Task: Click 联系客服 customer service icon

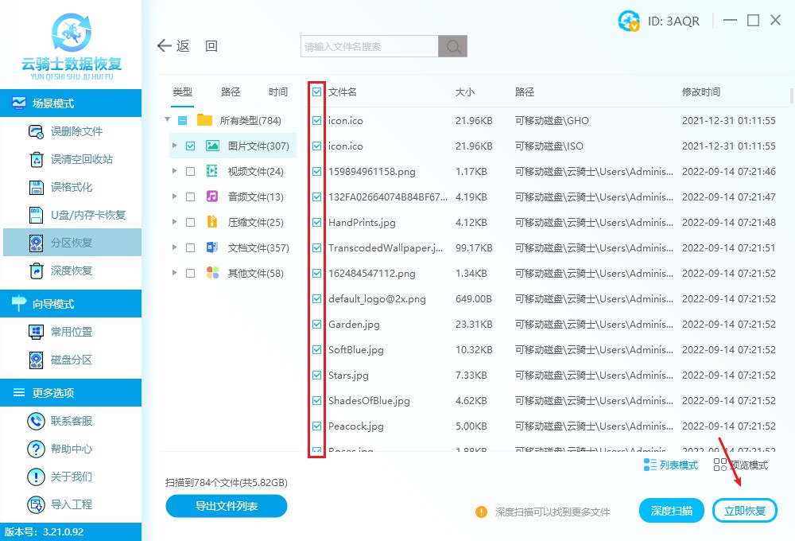Action: [35, 420]
